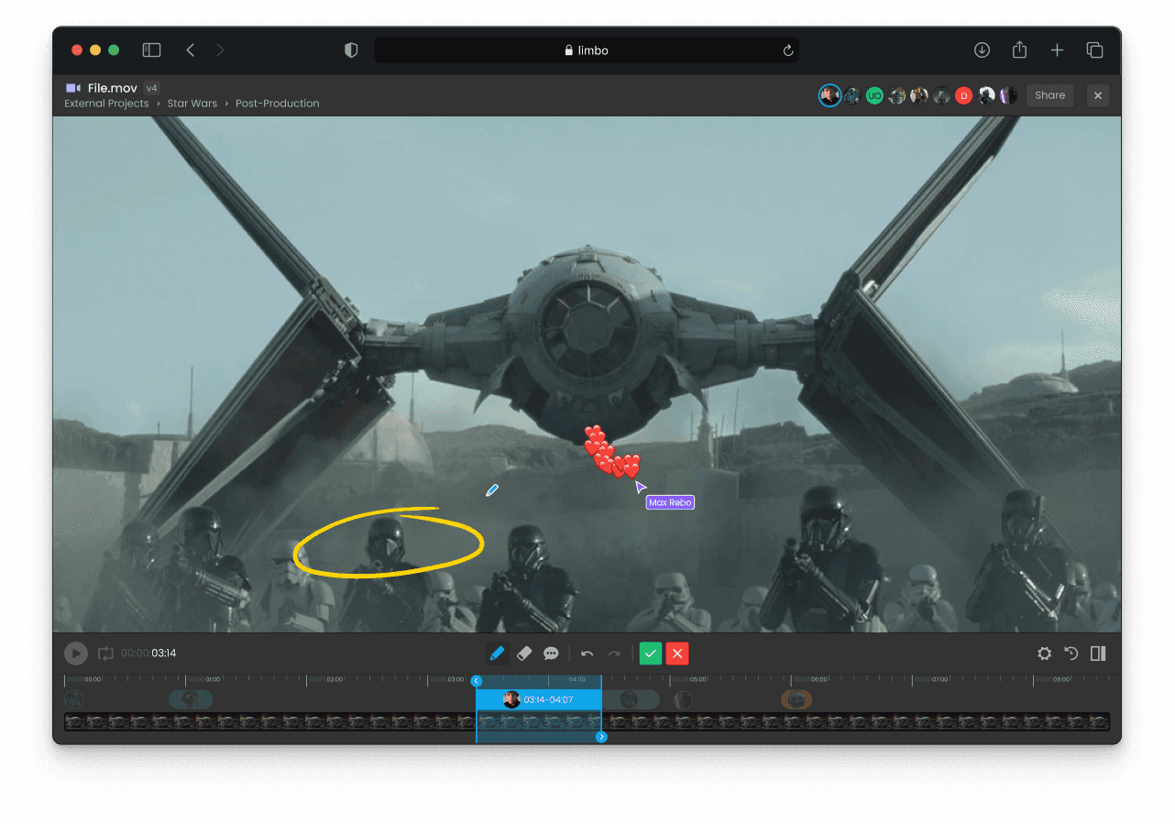
Task: Open Safari share menu
Action: [x=1019, y=49]
